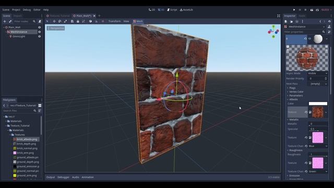Toggle visibility of OmniLight node

[40, 37]
